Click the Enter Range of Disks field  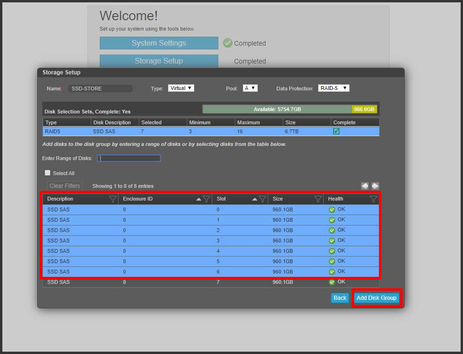(129, 158)
